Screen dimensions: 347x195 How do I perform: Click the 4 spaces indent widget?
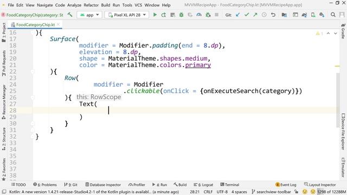239,192
